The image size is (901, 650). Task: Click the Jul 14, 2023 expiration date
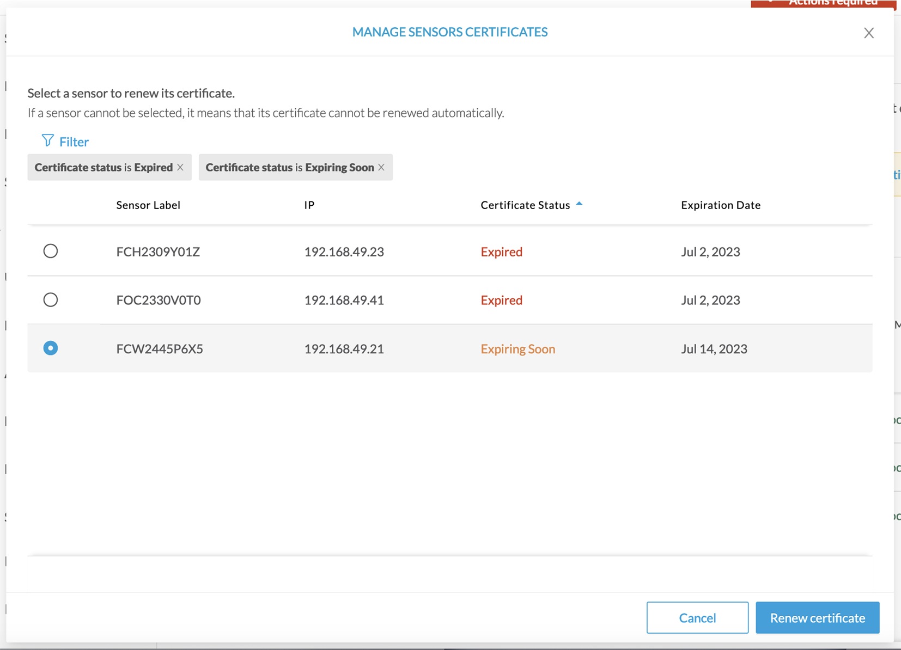click(714, 349)
